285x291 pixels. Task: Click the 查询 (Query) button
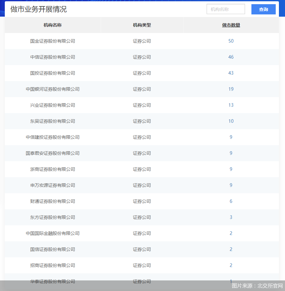pos(263,9)
